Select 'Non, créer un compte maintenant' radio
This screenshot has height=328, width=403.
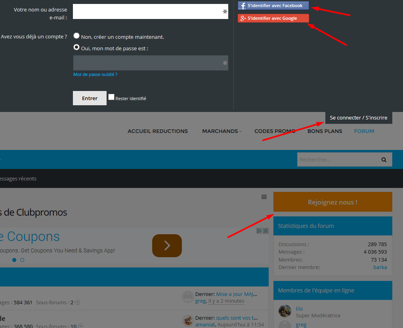(x=76, y=36)
